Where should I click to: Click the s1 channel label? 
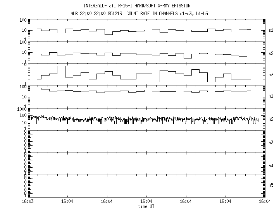tap(271, 30)
